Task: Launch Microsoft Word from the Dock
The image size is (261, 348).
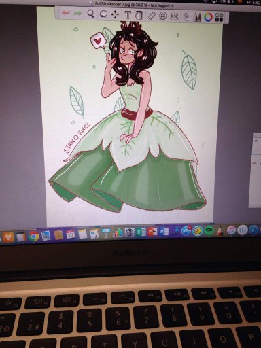Action: 164,232
